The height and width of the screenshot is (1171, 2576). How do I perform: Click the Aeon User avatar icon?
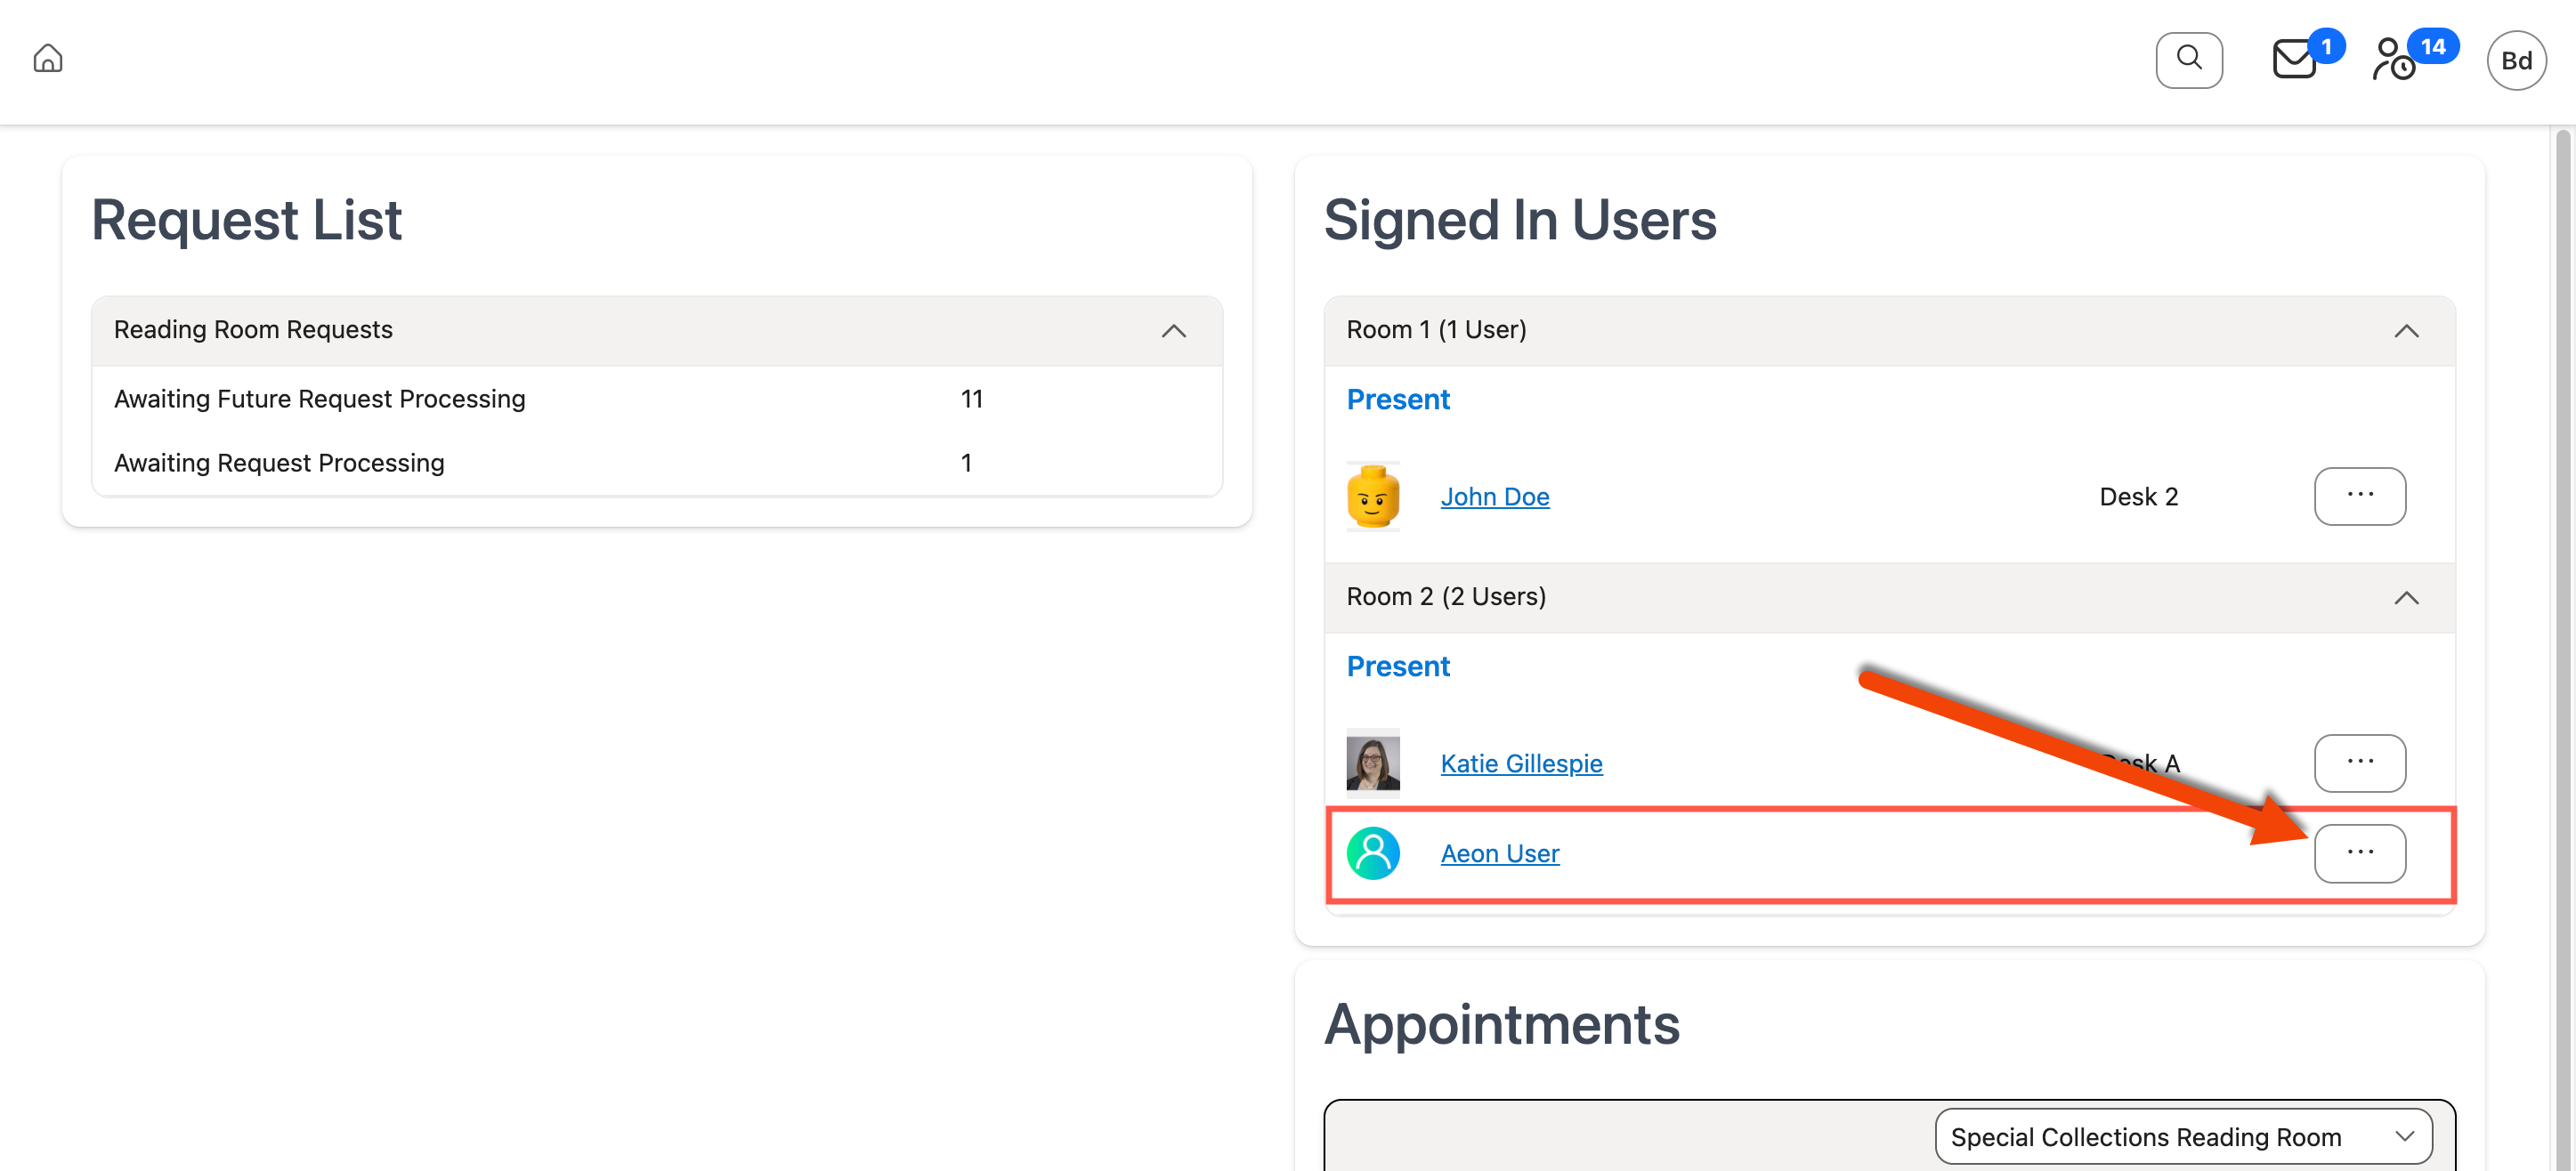tap(1373, 853)
